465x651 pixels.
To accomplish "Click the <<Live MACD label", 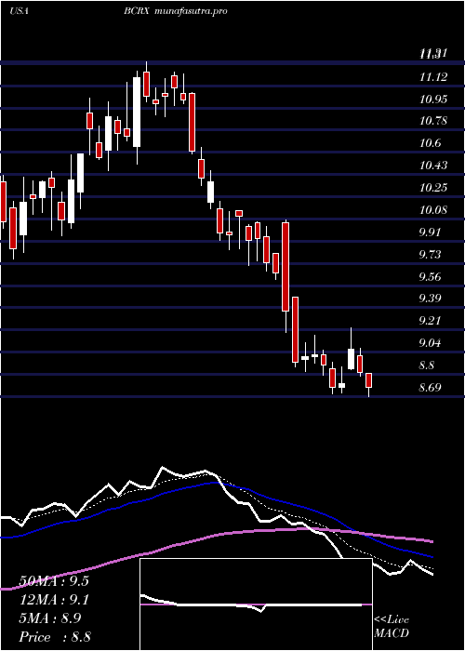I will [392, 627].
